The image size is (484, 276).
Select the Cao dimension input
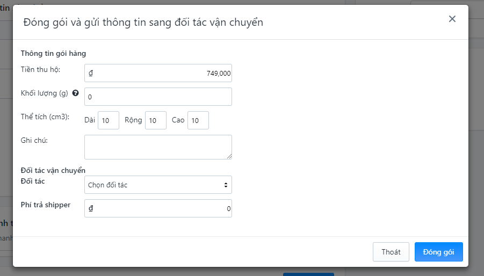pos(198,120)
